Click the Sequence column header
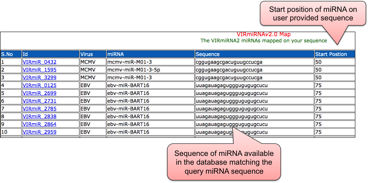This screenshot has width=368, height=183. pos(208,54)
